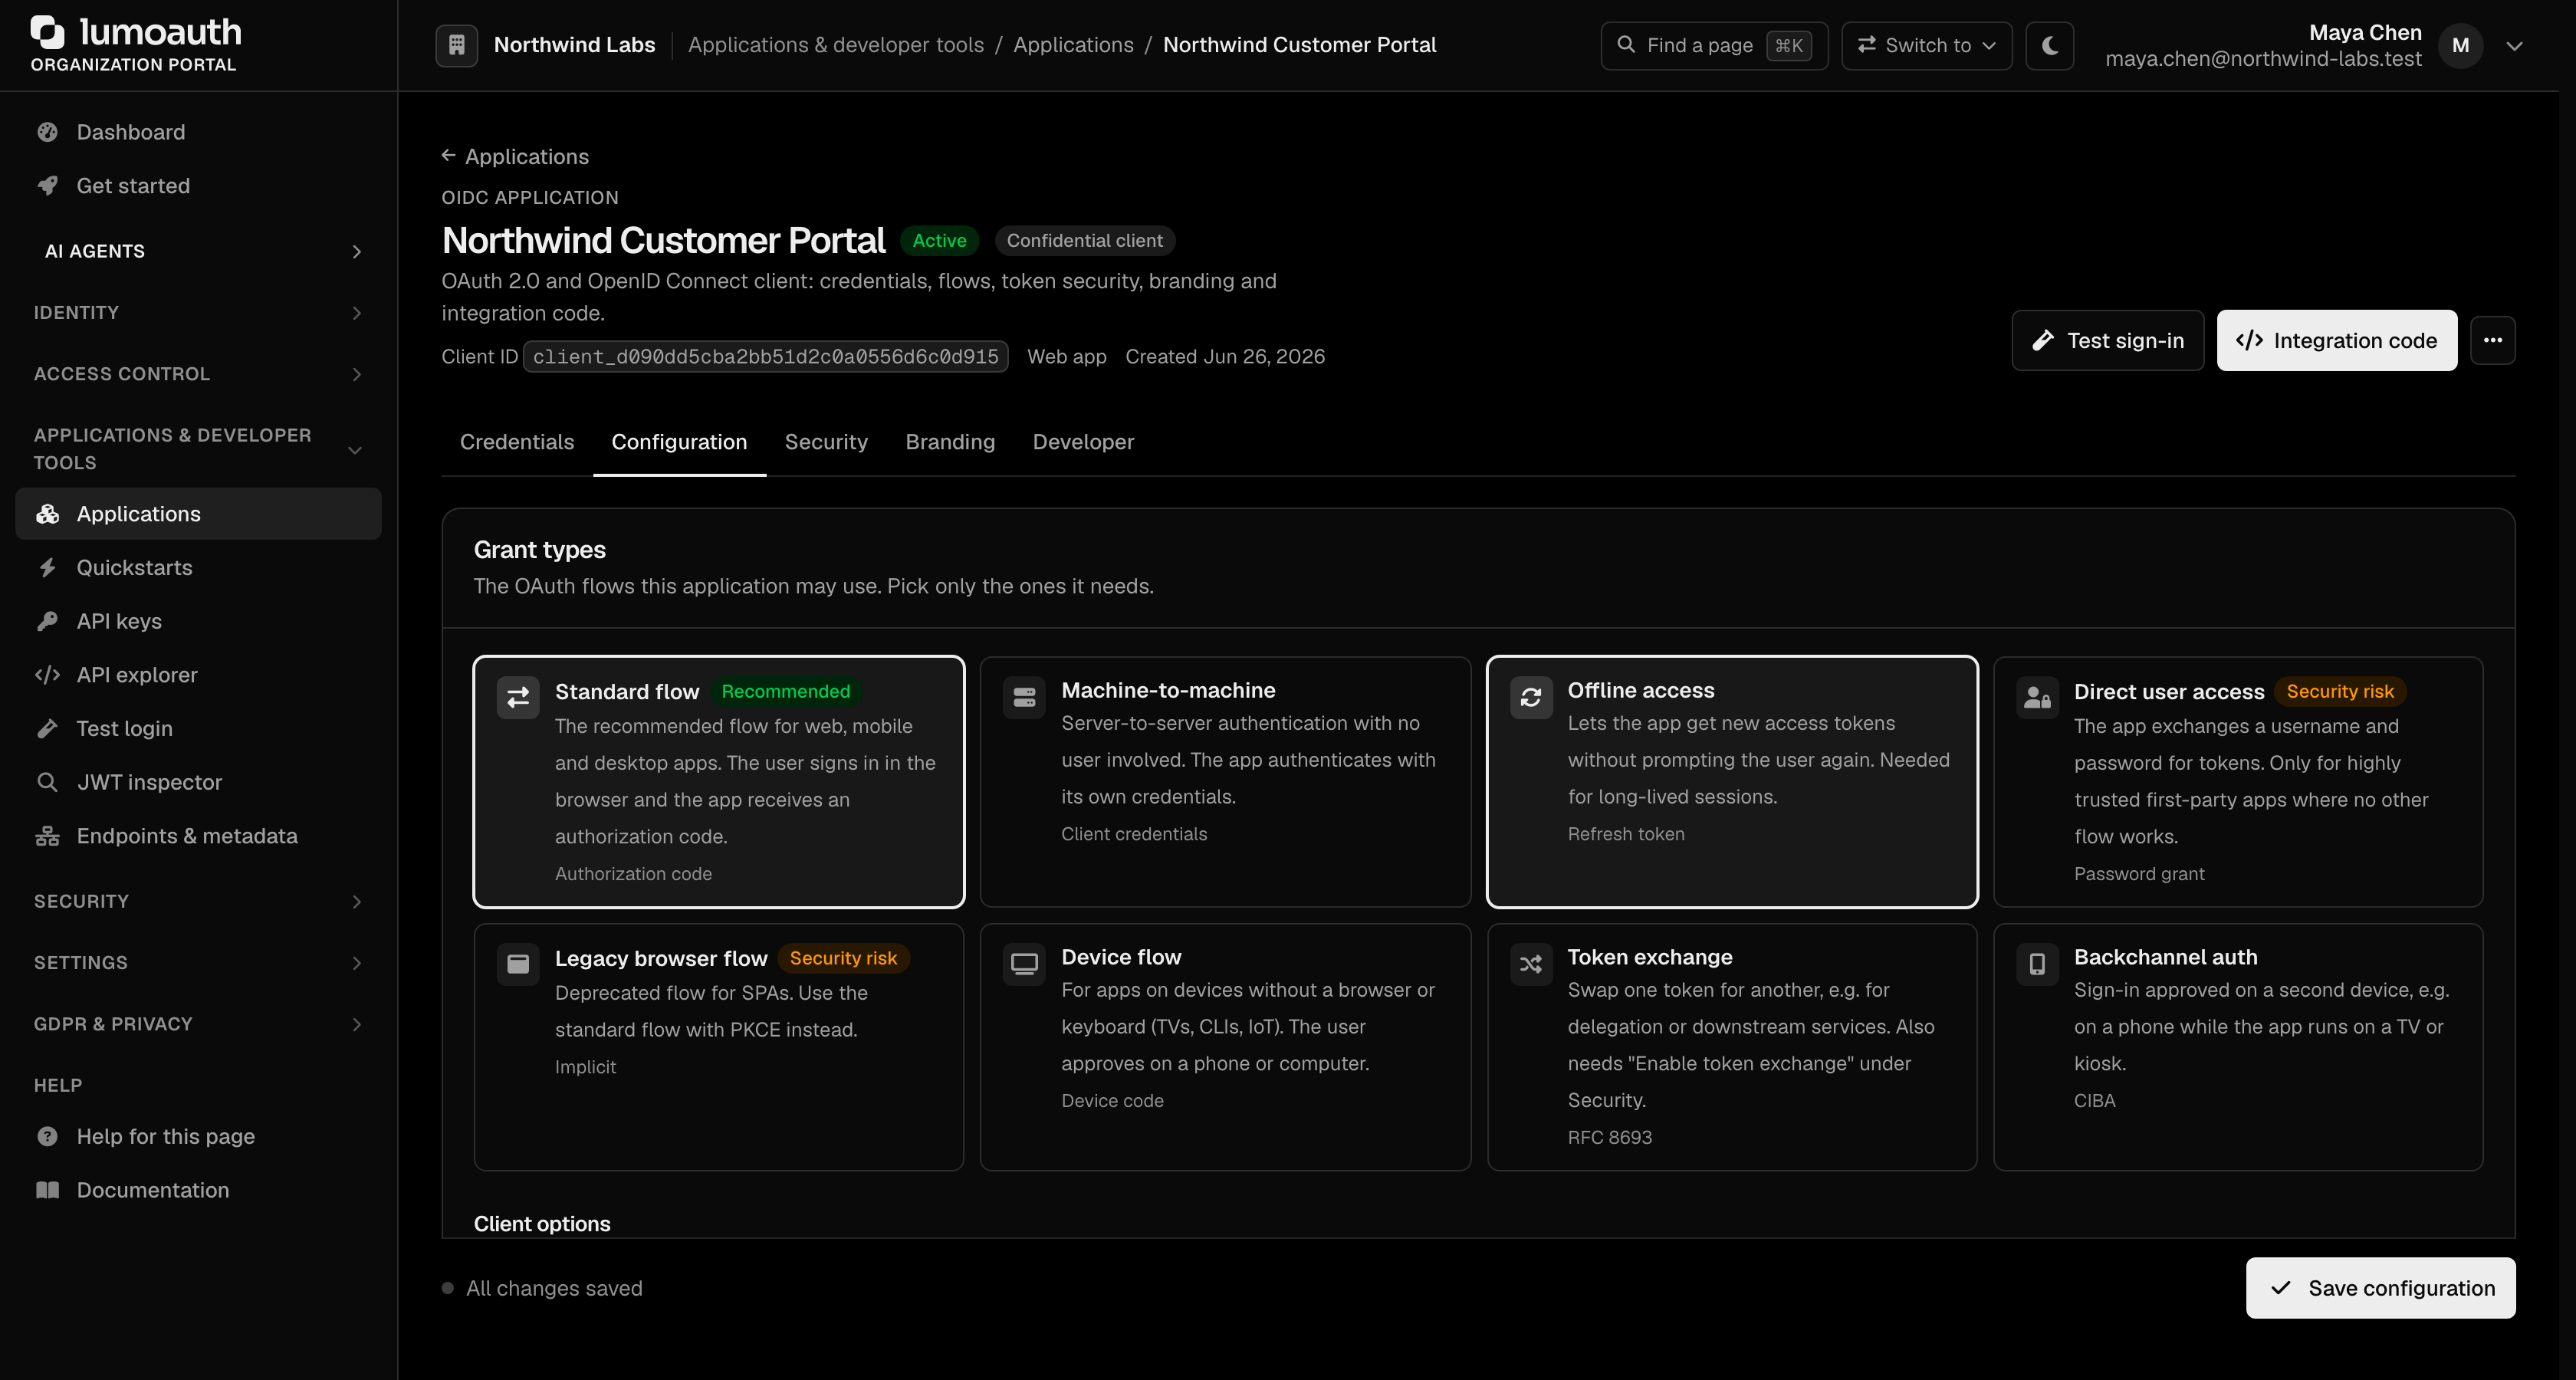Screen dimensions: 2576x1380
Task: Toggle dark mode moon icon
Action: [2049, 45]
